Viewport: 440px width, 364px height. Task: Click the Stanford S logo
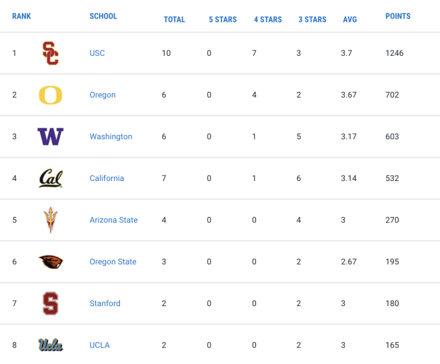pyautogui.click(x=51, y=303)
